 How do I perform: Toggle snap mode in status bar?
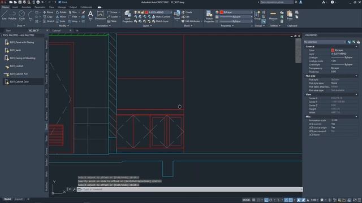coord(258,200)
